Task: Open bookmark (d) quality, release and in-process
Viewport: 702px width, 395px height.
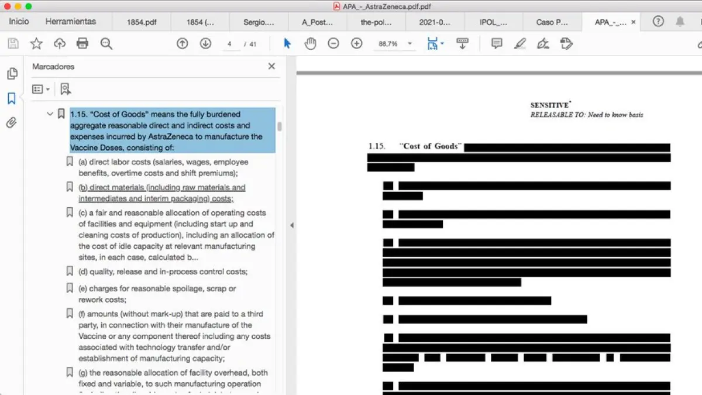Action: [163, 272]
